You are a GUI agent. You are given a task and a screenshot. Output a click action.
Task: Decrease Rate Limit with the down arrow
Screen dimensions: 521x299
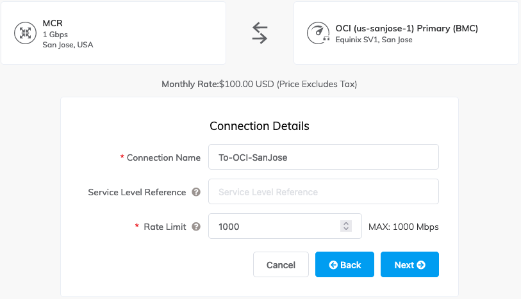coord(346,229)
